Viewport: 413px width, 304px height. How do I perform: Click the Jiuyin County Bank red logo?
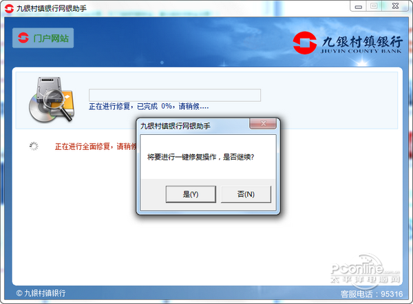[305, 43]
